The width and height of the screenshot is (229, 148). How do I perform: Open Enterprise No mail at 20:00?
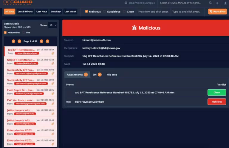30,132
